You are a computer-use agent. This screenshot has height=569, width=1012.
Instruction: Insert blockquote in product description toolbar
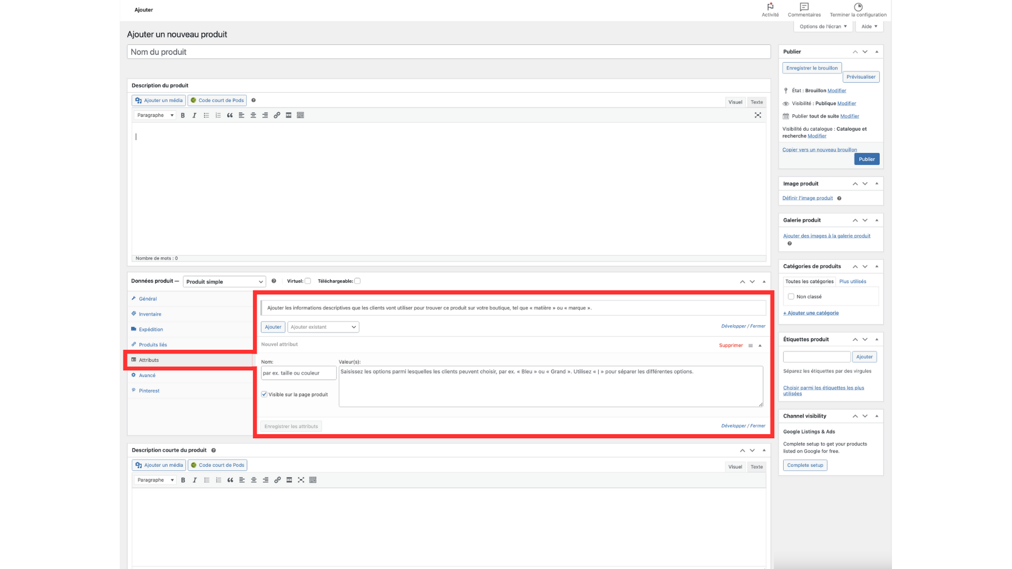(x=230, y=115)
